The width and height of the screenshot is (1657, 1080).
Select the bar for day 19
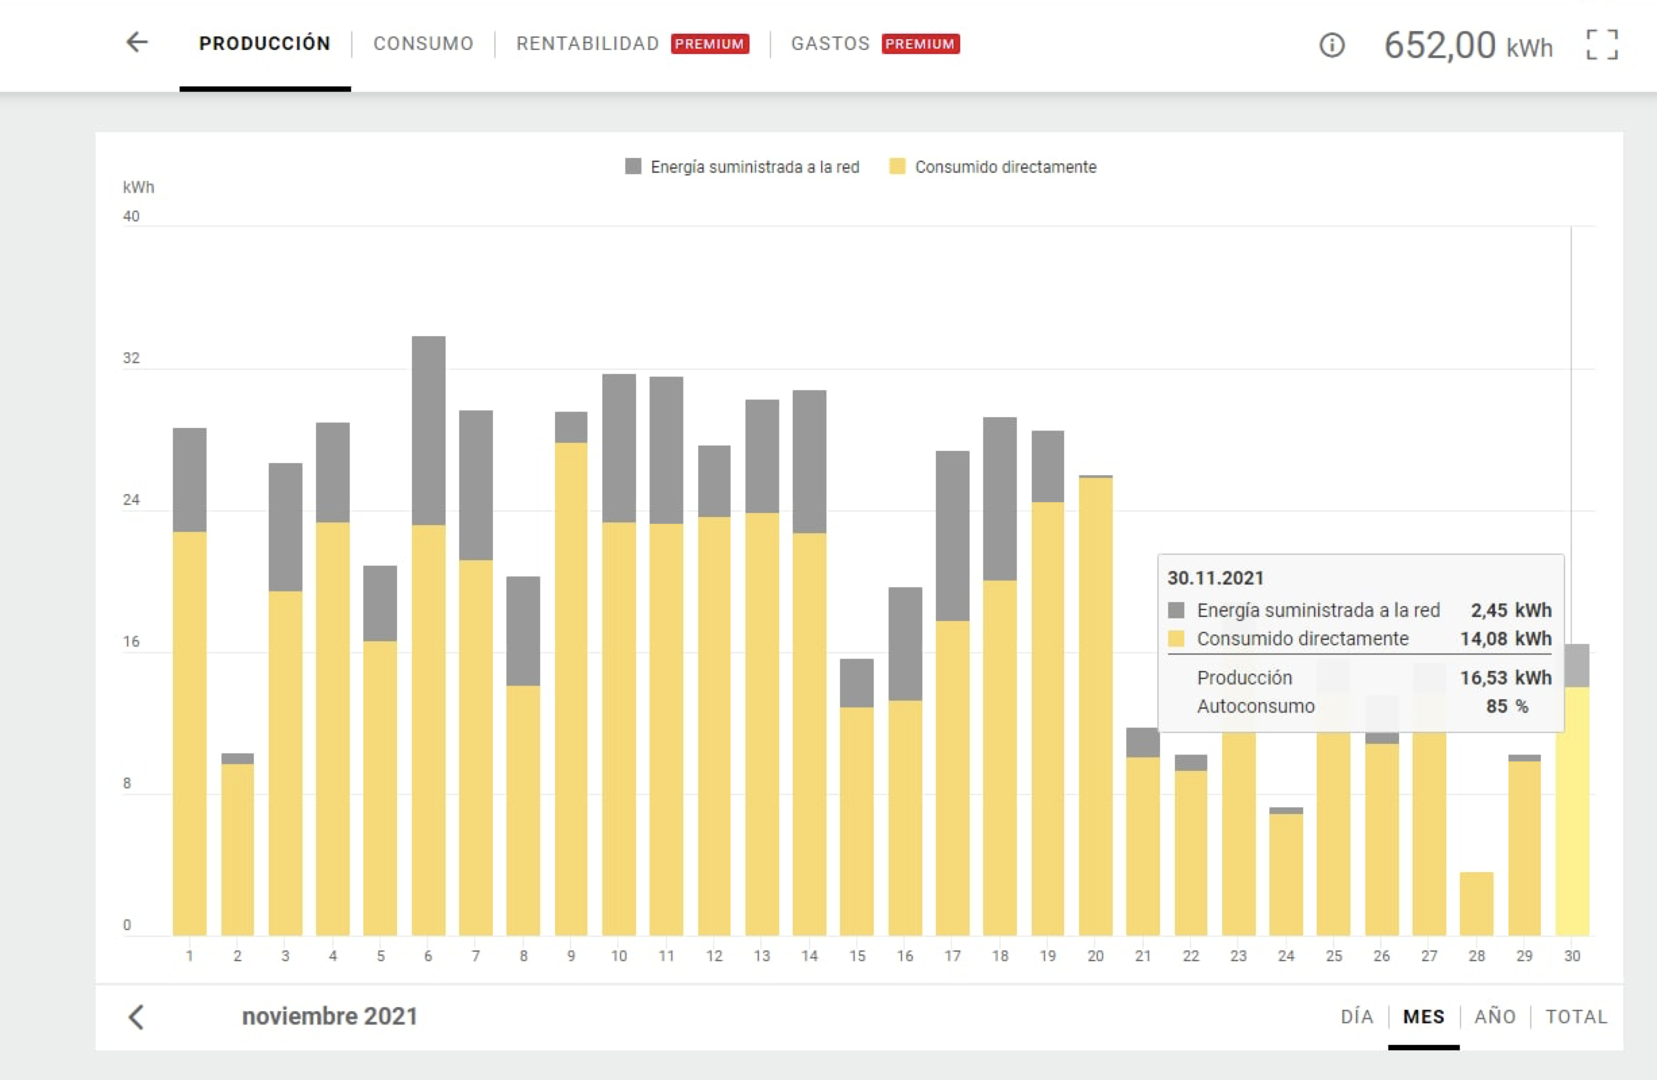click(1048, 682)
